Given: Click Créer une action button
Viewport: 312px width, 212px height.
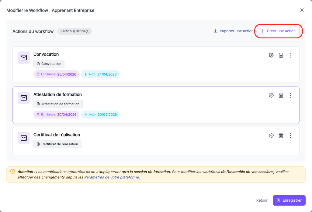Looking at the screenshot, I should point(278,31).
